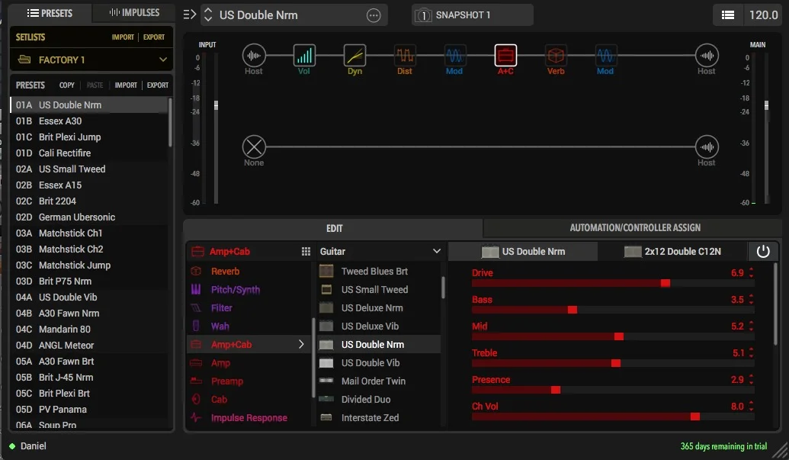The height and width of the screenshot is (460, 789).
Task: Click the Impulse Response category icon
Action: pyautogui.click(x=196, y=418)
